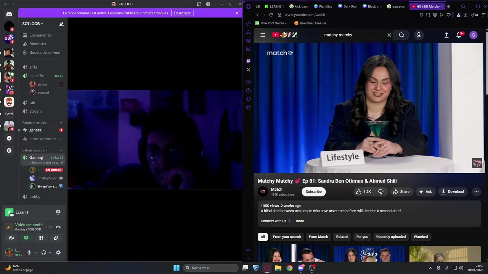Add a server with plus icon
The image size is (488, 274).
pos(9,138)
